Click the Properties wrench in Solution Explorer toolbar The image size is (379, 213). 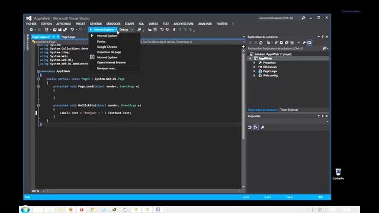pyautogui.click(x=304, y=43)
